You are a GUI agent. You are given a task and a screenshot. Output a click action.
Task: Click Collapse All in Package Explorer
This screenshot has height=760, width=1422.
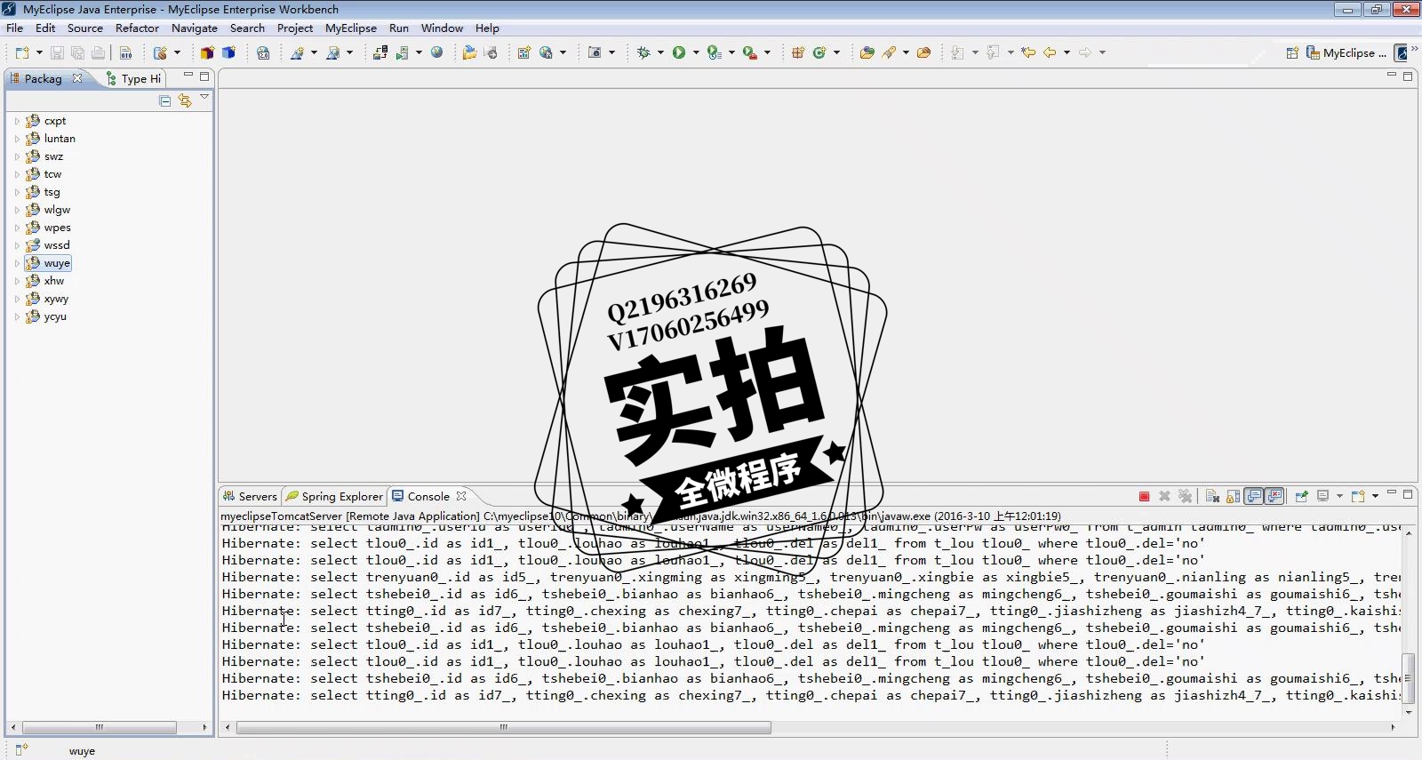[164, 100]
